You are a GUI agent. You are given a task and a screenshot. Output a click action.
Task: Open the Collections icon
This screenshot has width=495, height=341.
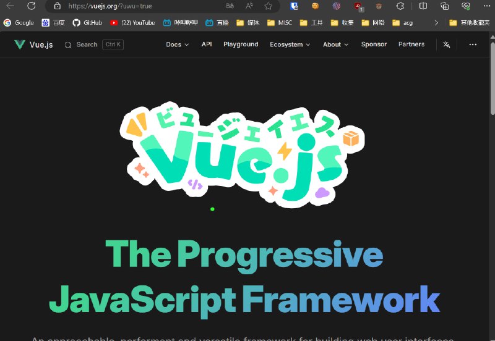click(444, 6)
